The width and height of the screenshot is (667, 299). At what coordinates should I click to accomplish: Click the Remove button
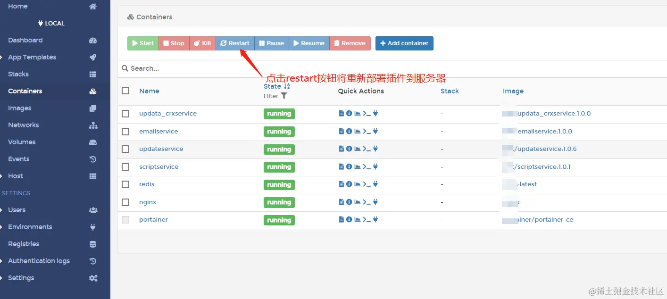coord(350,43)
